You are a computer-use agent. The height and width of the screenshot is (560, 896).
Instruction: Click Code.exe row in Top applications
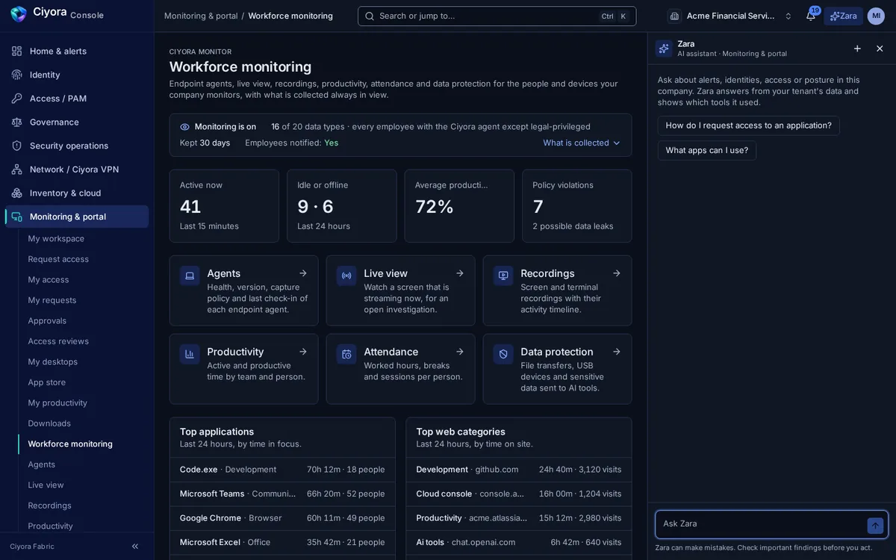click(282, 470)
